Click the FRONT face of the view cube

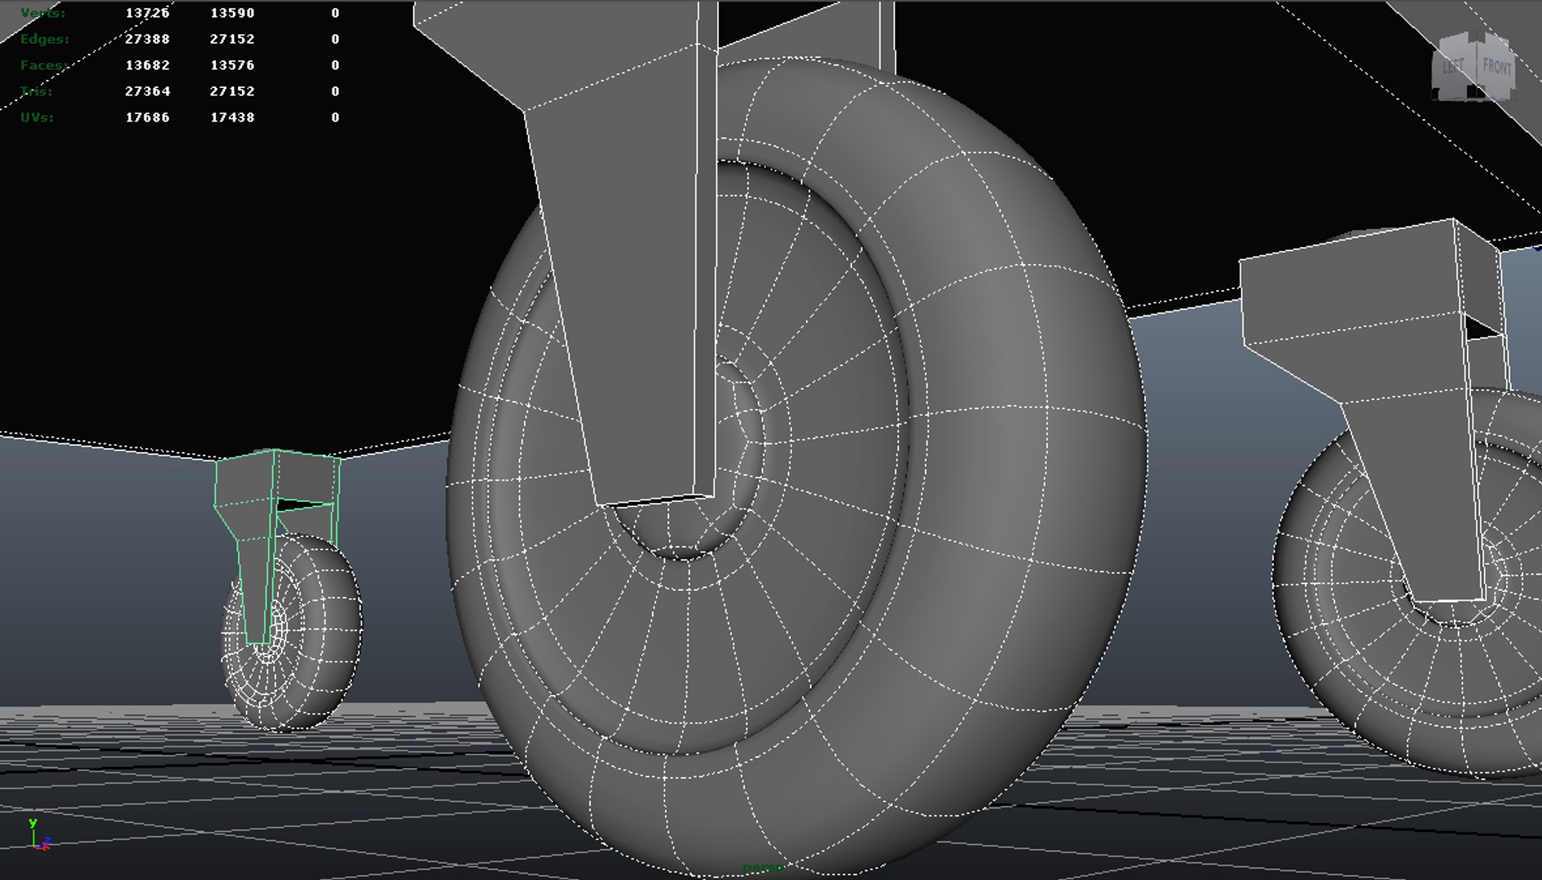point(1497,67)
